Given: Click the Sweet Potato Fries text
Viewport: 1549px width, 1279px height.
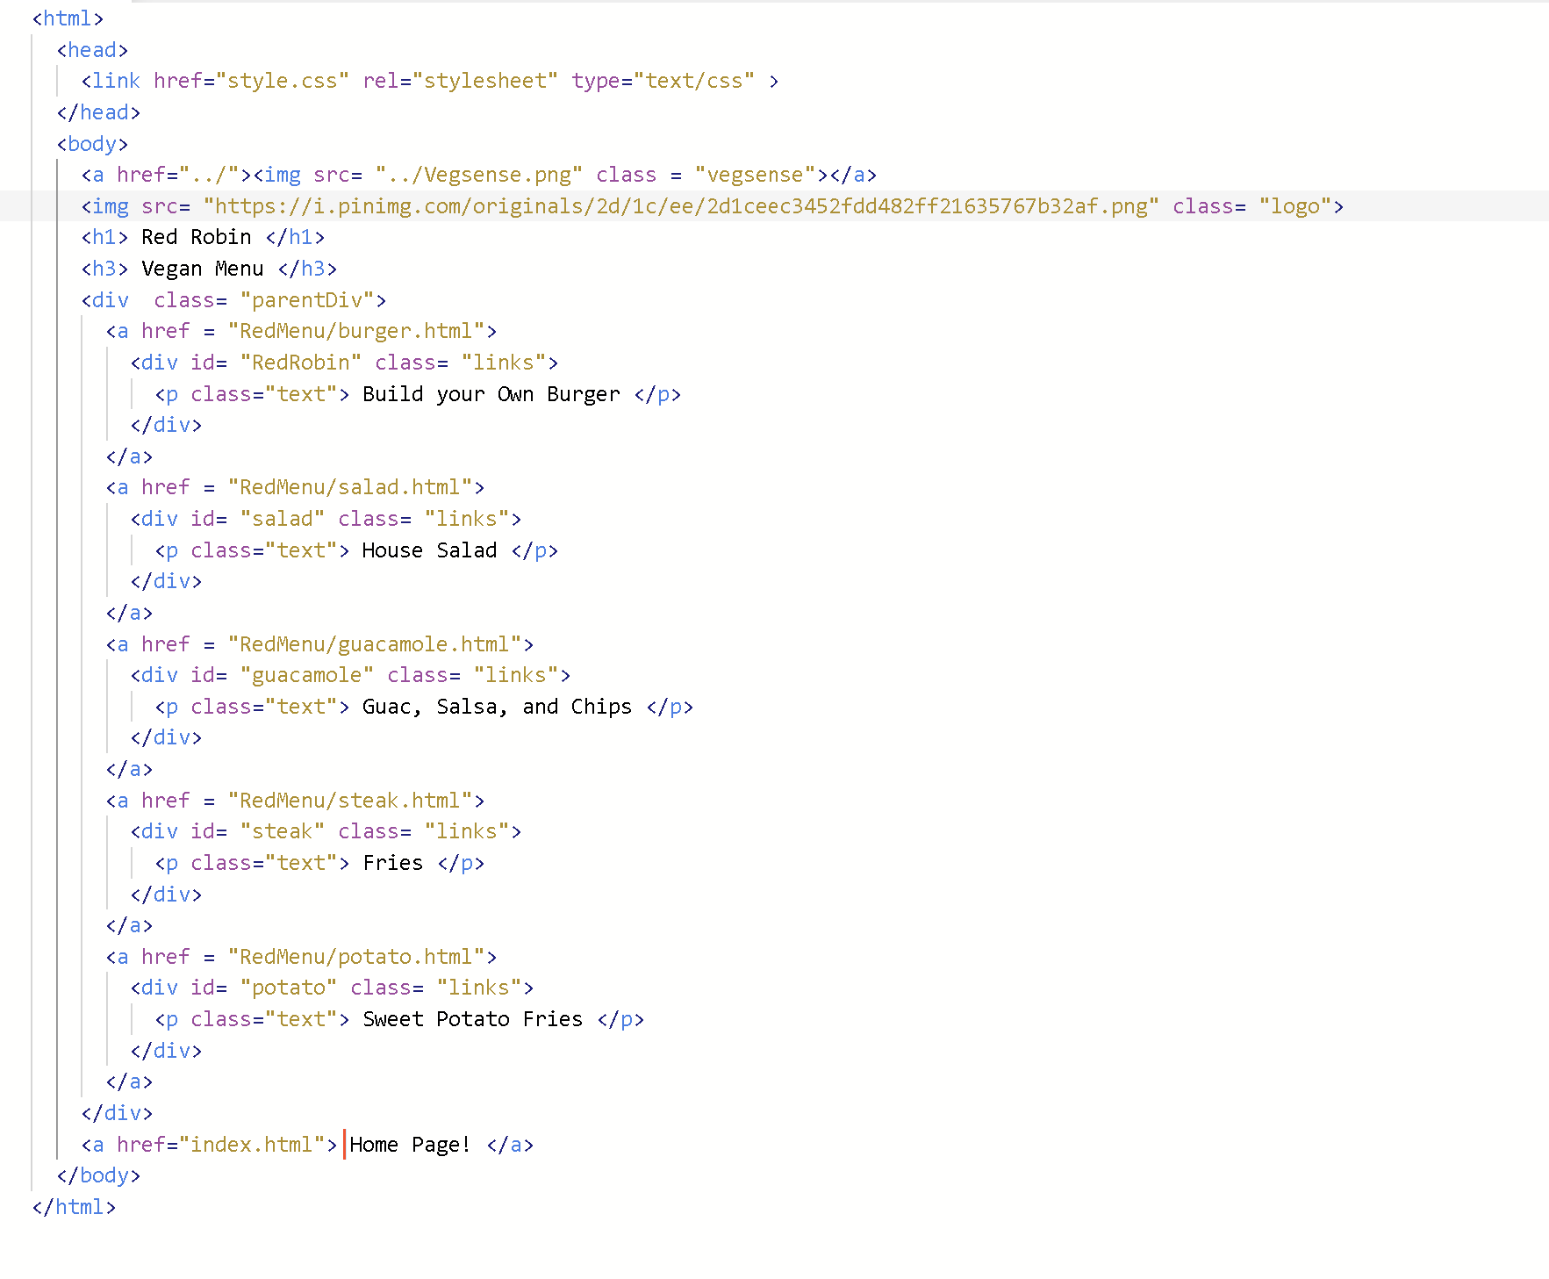Looking at the screenshot, I should click(473, 1019).
